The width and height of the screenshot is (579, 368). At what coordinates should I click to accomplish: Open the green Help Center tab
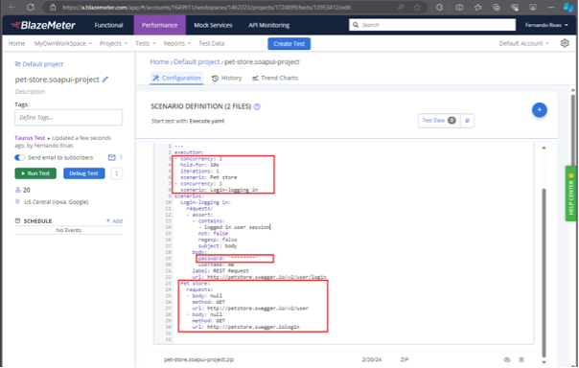coord(571,194)
